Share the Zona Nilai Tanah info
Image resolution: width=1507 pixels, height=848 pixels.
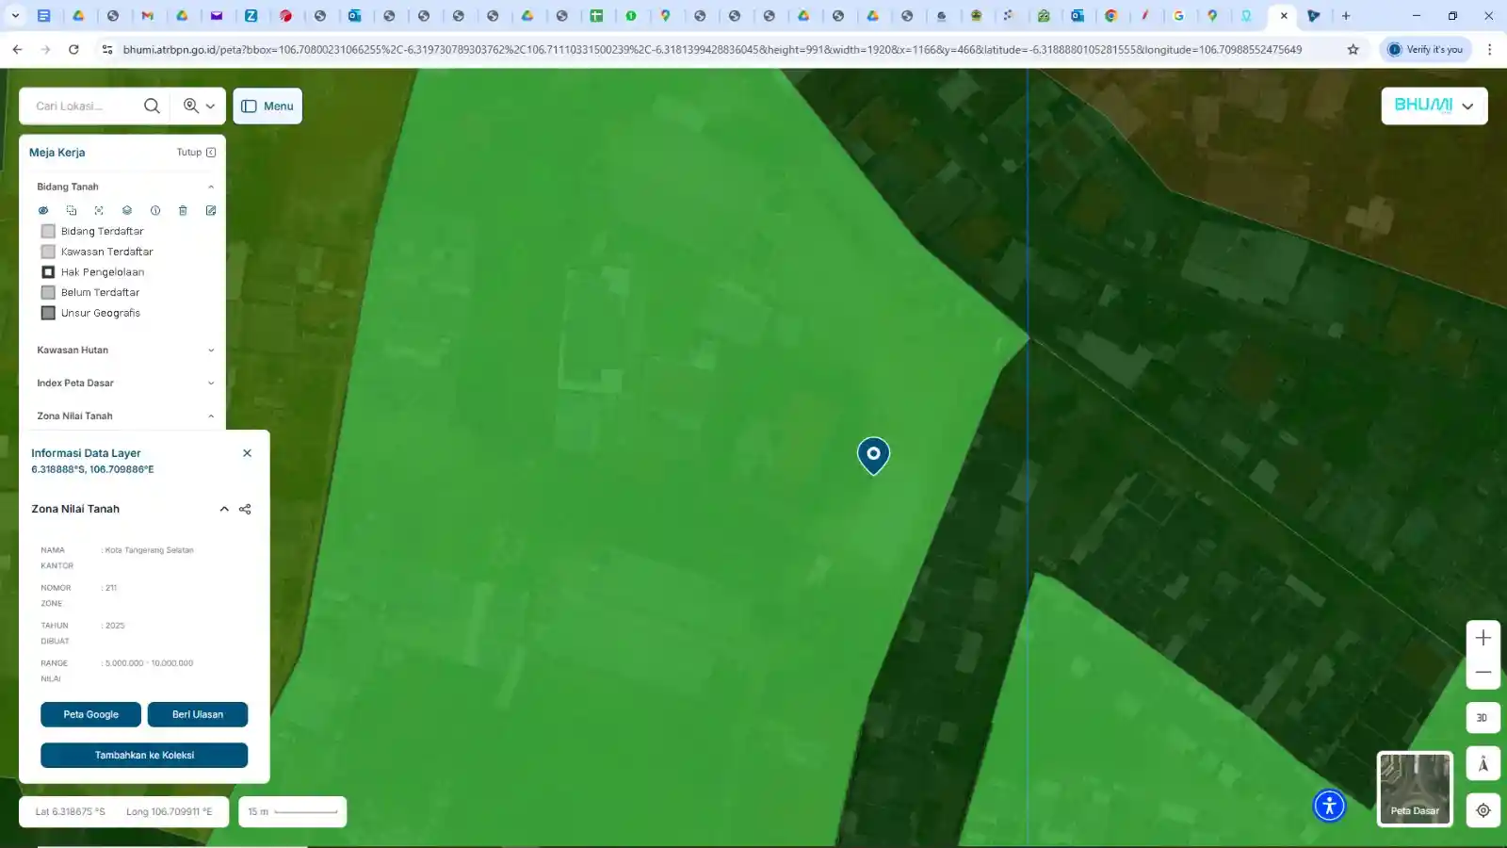(245, 509)
